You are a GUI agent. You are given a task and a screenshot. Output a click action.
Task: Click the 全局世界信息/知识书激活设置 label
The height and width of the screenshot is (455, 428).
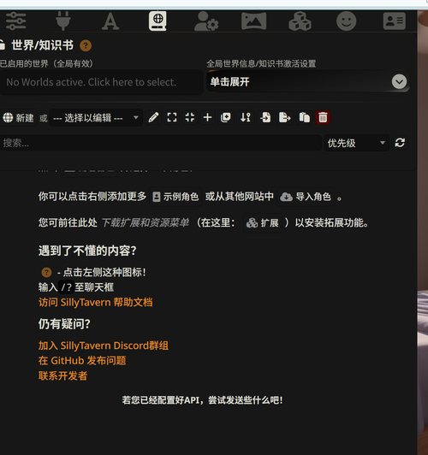[x=261, y=63]
